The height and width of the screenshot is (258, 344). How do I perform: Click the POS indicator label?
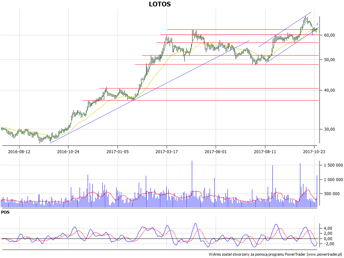coord(5,212)
